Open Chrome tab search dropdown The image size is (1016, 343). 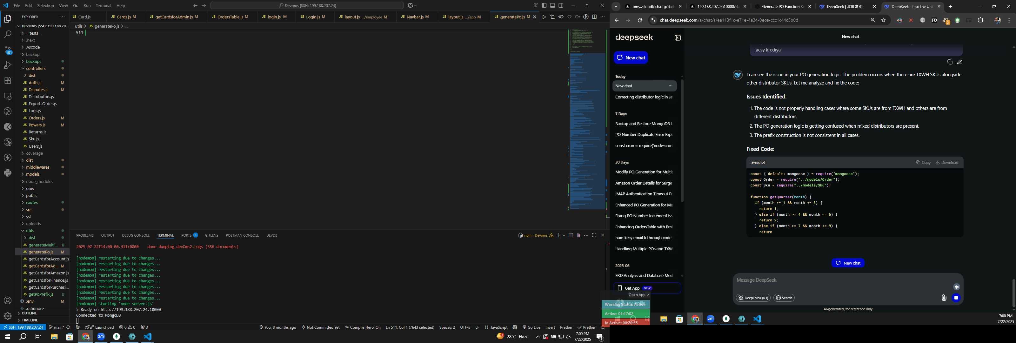[x=616, y=6]
